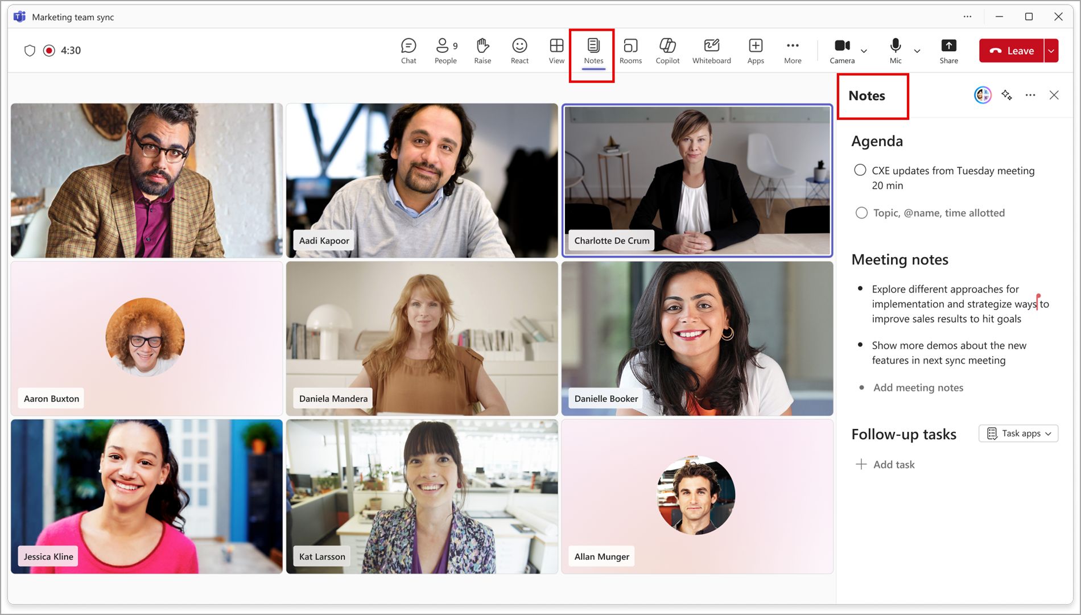Toggle the camera on or off
The width and height of the screenshot is (1081, 615).
842,51
